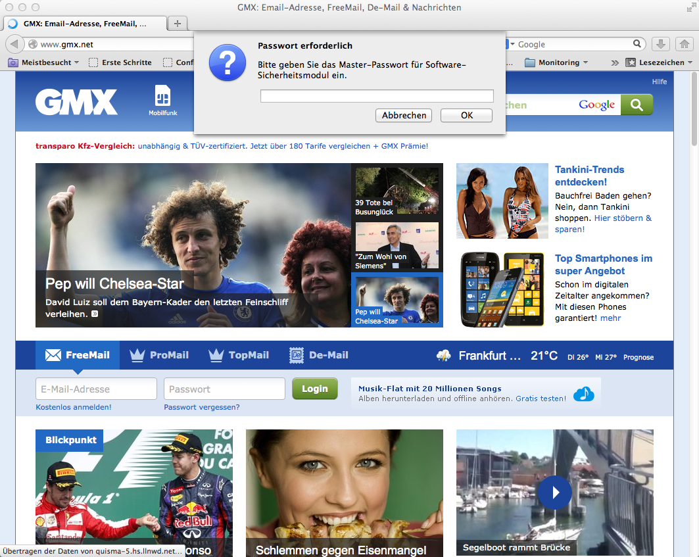Screen dimensions: 699x557
Task: Click the E-Mail-Adresse input field
Action: tap(96, 389)
